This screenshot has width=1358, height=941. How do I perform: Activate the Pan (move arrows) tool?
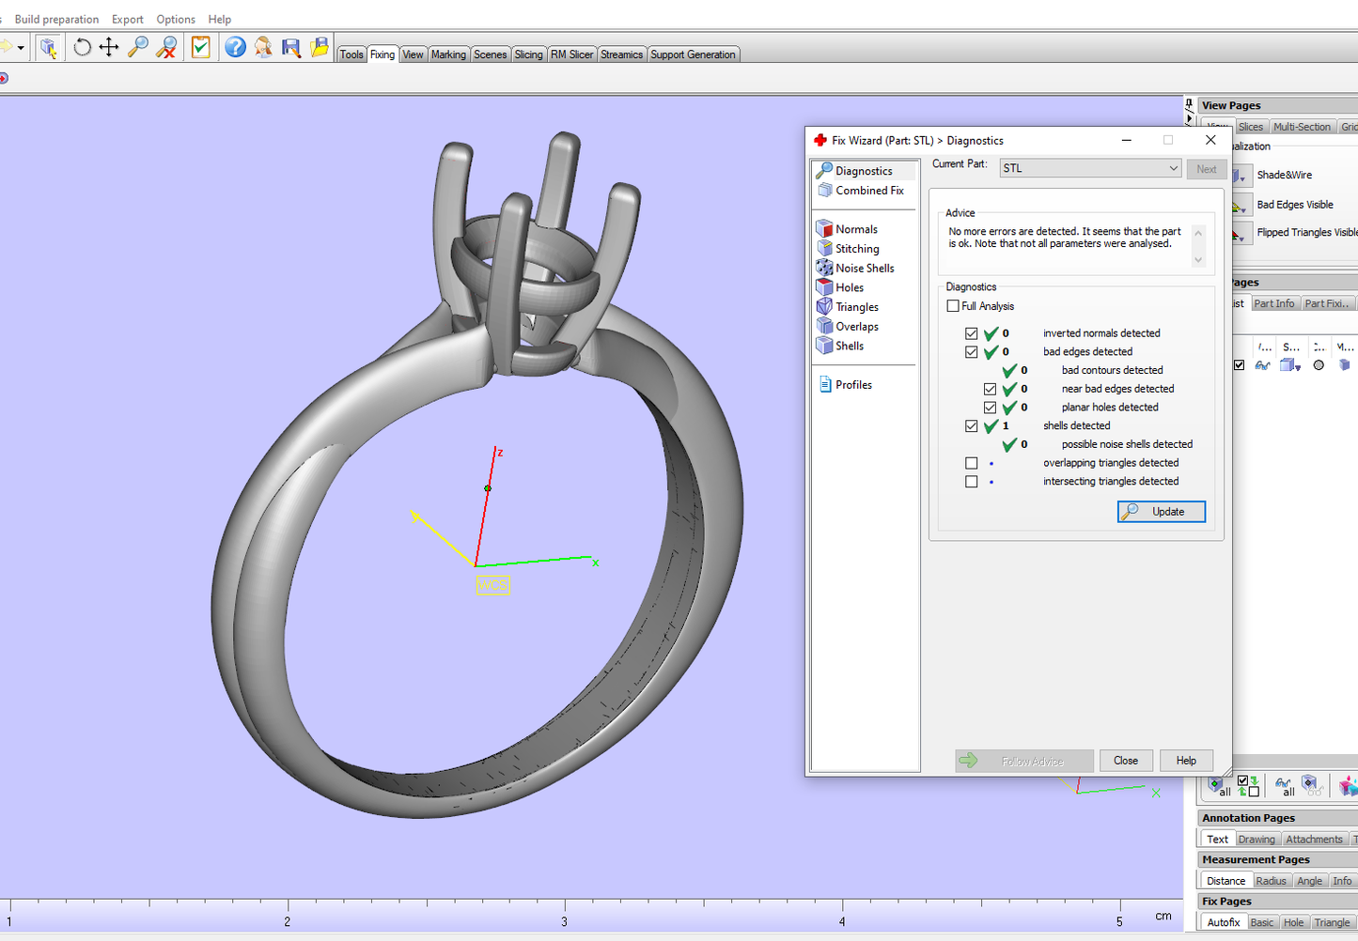(x=109, y=47)
